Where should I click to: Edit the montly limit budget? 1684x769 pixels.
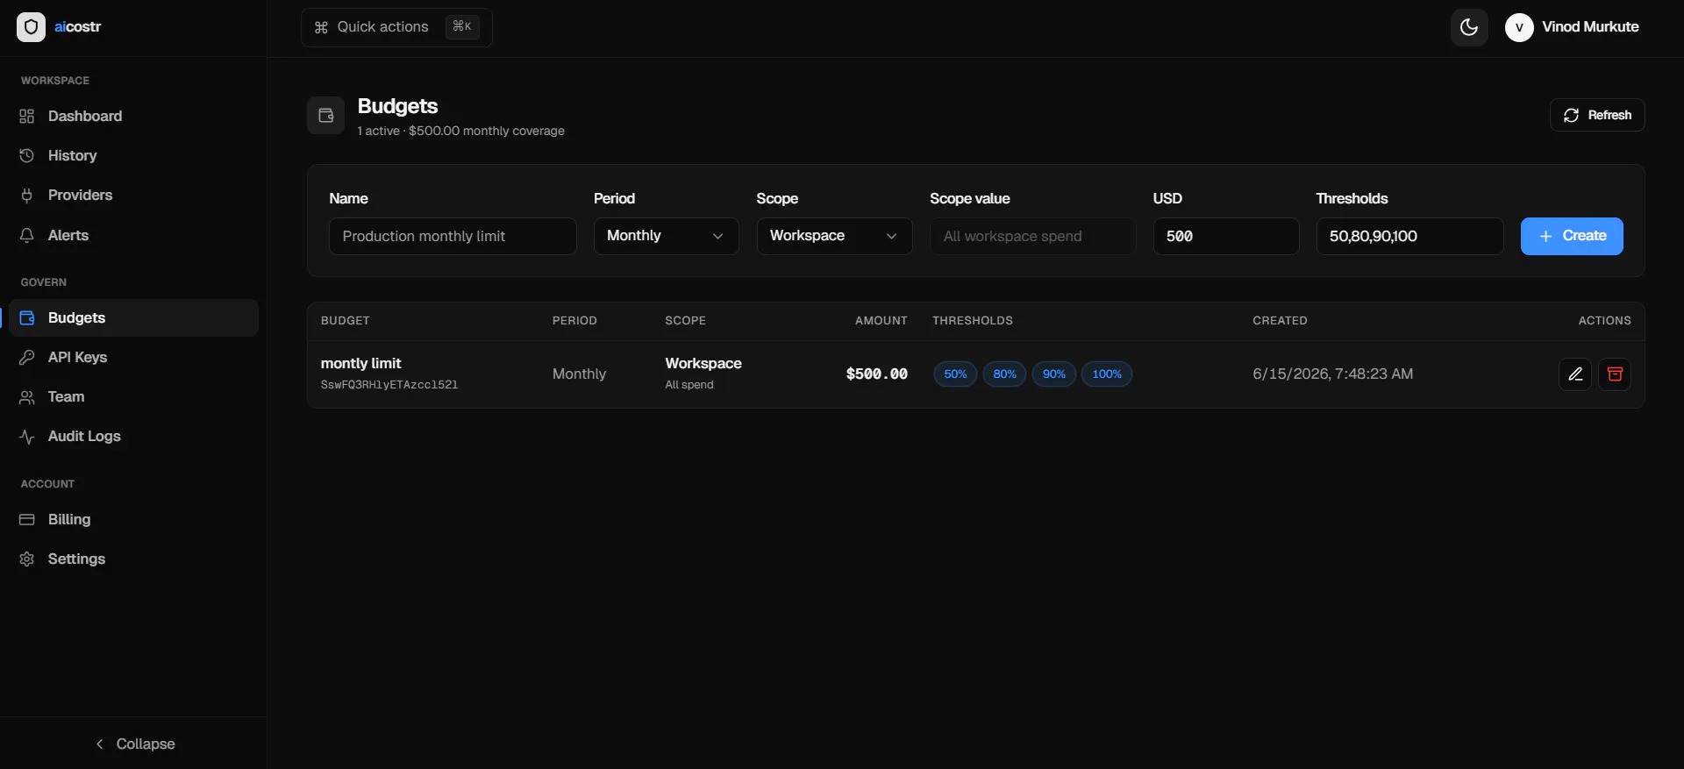tap(1575, 374)
